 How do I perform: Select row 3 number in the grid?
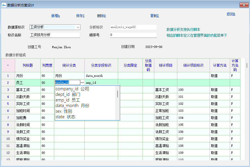8,90
